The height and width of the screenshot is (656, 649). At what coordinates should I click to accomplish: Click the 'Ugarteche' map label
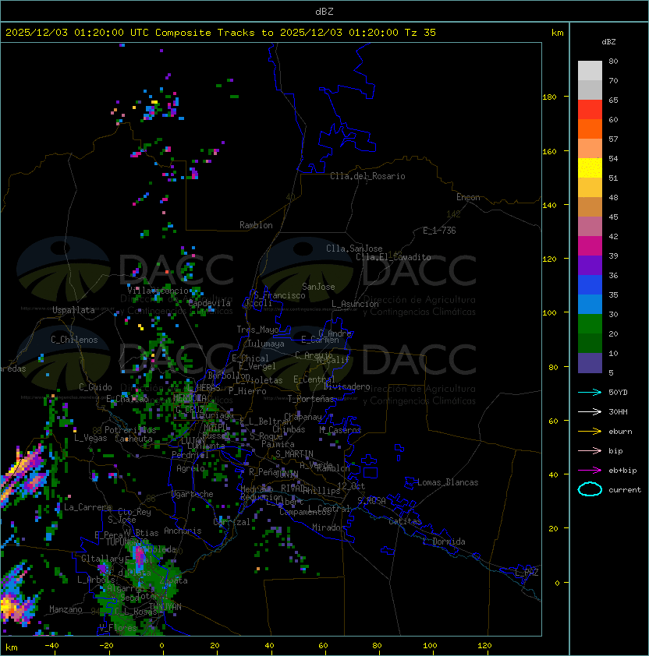pos(193,494)
